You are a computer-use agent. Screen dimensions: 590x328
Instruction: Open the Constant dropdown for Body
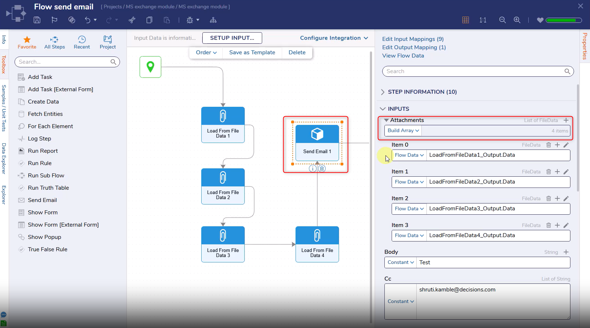point(401,262)
